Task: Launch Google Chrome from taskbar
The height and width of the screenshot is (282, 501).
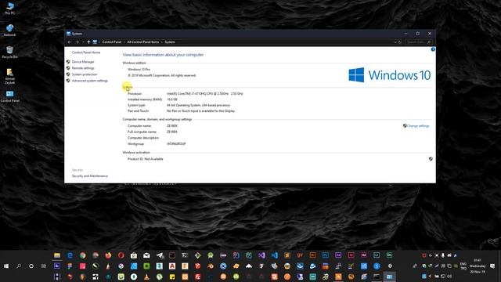Action: 82,255
